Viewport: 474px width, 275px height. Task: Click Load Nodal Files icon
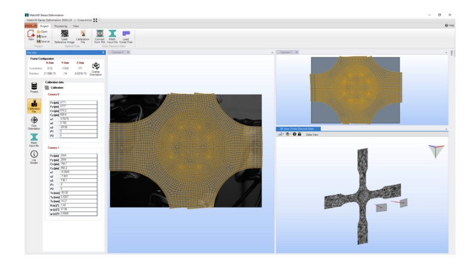pyautogui.click(x=126, y=37)
